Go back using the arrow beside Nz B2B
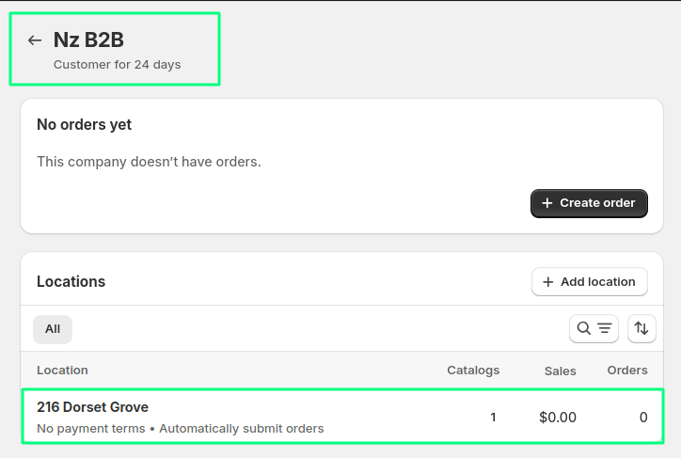The width and height of the screenshot is (681, 458). tap(35, 40)
